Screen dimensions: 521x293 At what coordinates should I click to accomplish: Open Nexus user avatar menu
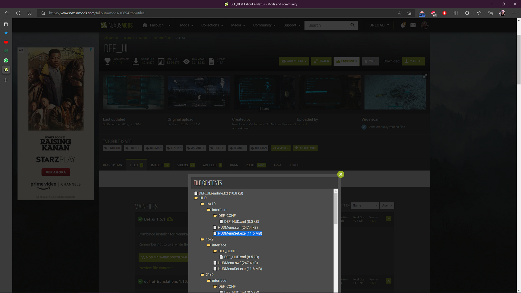click(424, 25)
